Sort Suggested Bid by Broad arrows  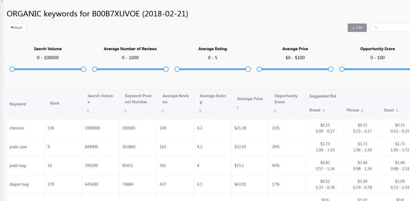324,110
